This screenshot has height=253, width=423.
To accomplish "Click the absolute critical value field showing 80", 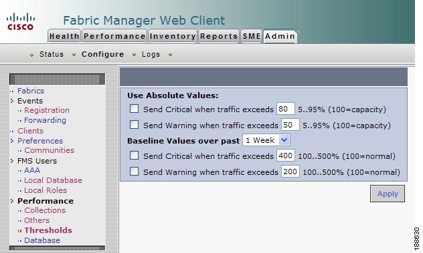I will (x=285, y=109).
